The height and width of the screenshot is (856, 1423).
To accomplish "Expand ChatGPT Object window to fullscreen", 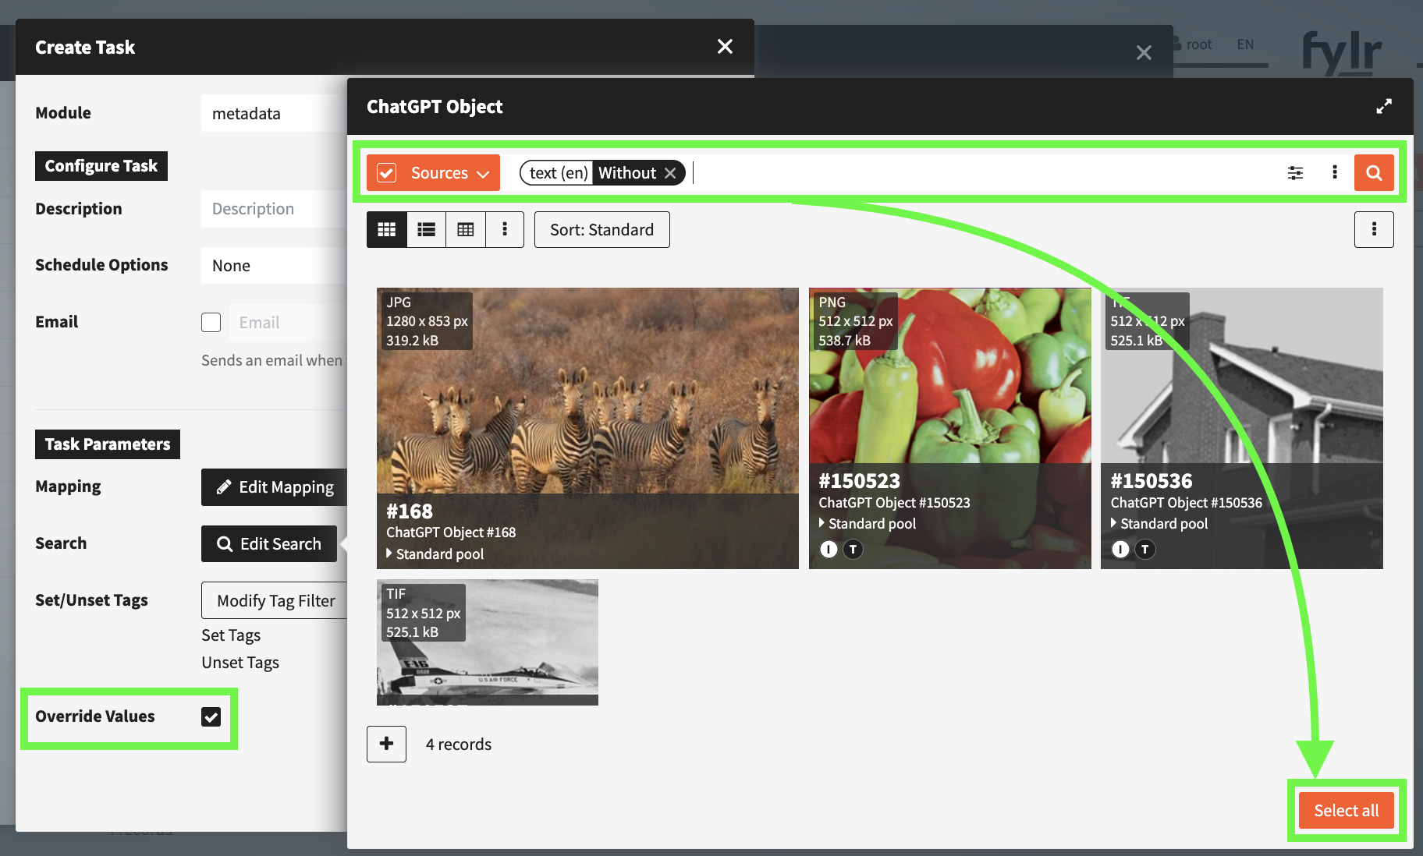I will [x=1385, y=106].
